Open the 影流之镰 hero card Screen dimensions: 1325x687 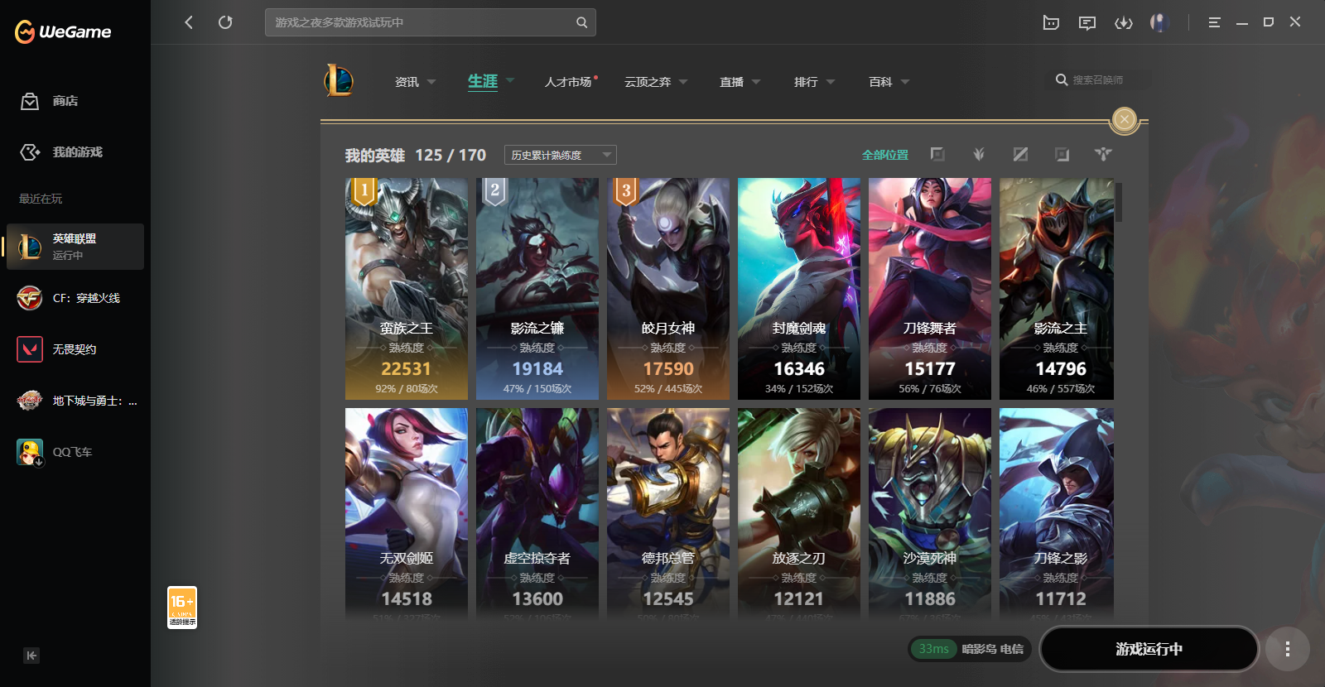pos(537,289)
